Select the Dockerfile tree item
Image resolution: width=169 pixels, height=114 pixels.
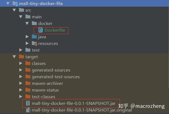coord(55,30)
